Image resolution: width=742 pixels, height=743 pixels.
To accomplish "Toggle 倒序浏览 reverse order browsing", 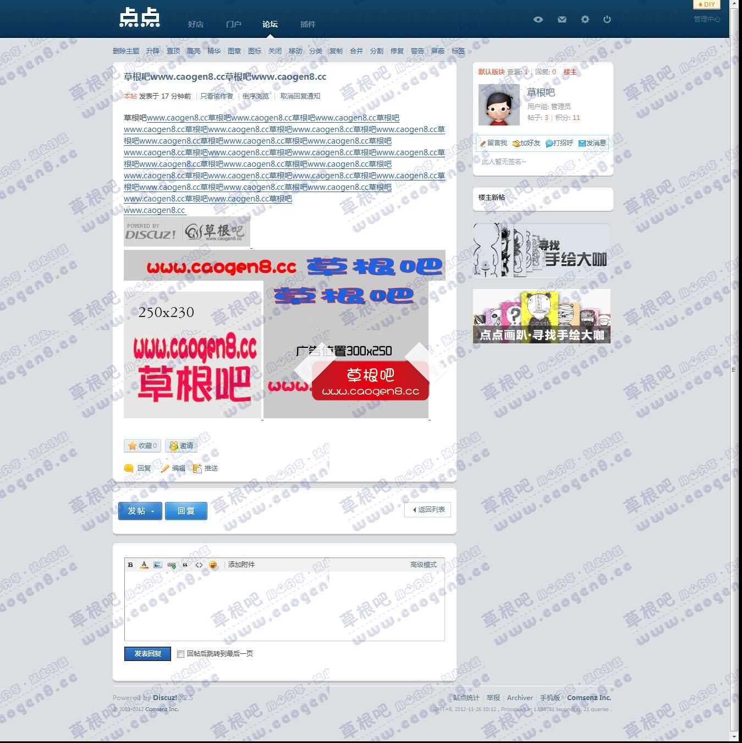I will tap(255, 96).
